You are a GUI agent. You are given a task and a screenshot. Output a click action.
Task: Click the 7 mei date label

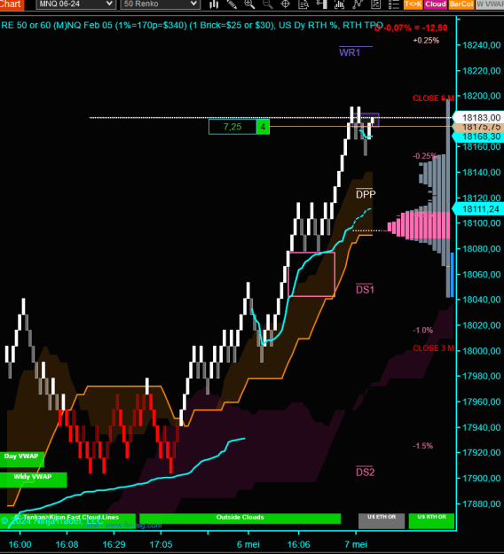[356, 544]
